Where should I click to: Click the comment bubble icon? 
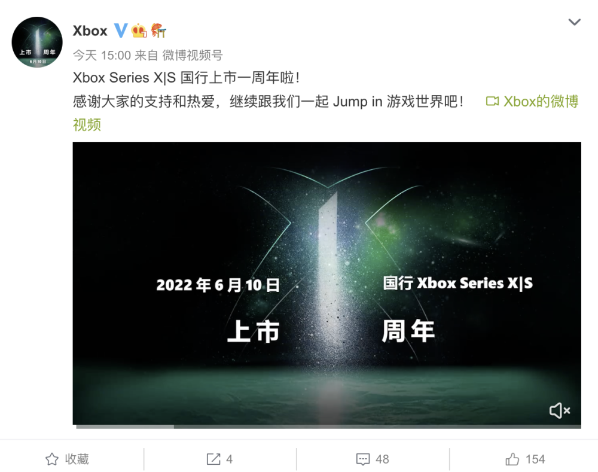363,459
